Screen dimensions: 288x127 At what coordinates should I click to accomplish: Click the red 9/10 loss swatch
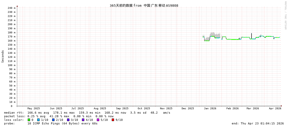tap(113, 120)
